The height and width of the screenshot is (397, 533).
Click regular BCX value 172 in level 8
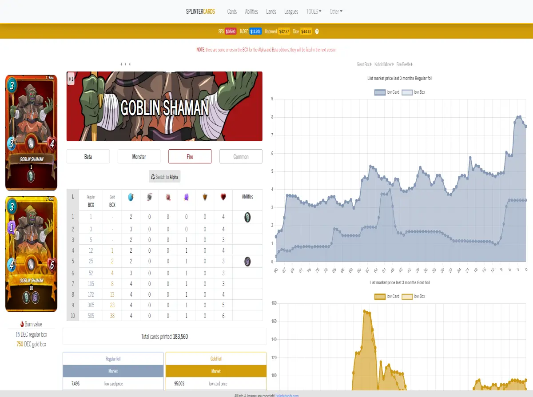click(91, 294)
